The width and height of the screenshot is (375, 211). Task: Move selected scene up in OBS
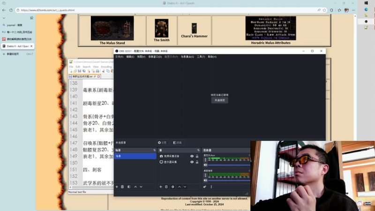tap(135, 187)
